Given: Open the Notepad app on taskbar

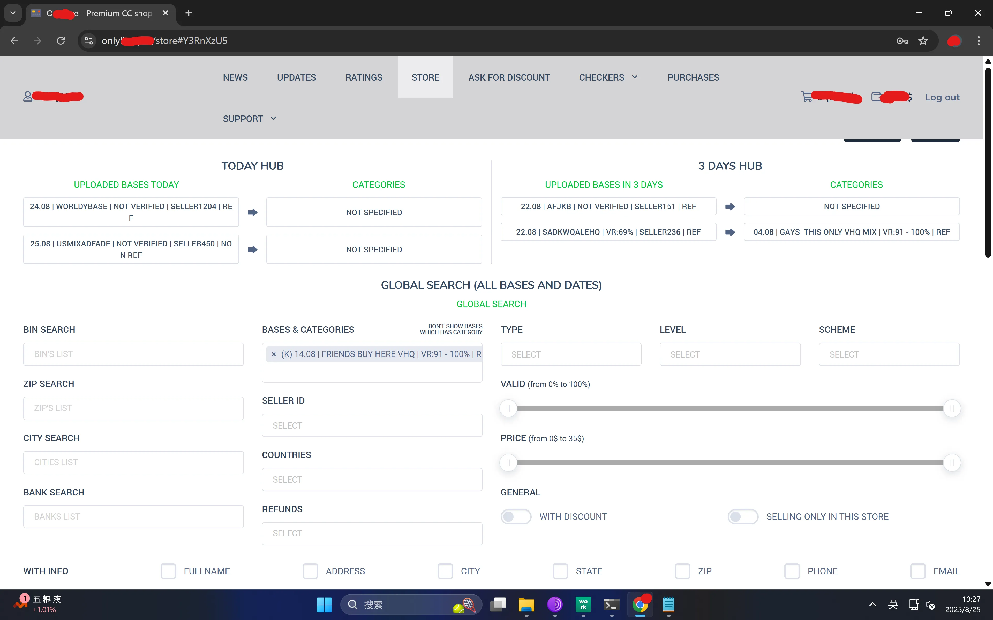Looking at the screenshot, I should click(668, 605).
